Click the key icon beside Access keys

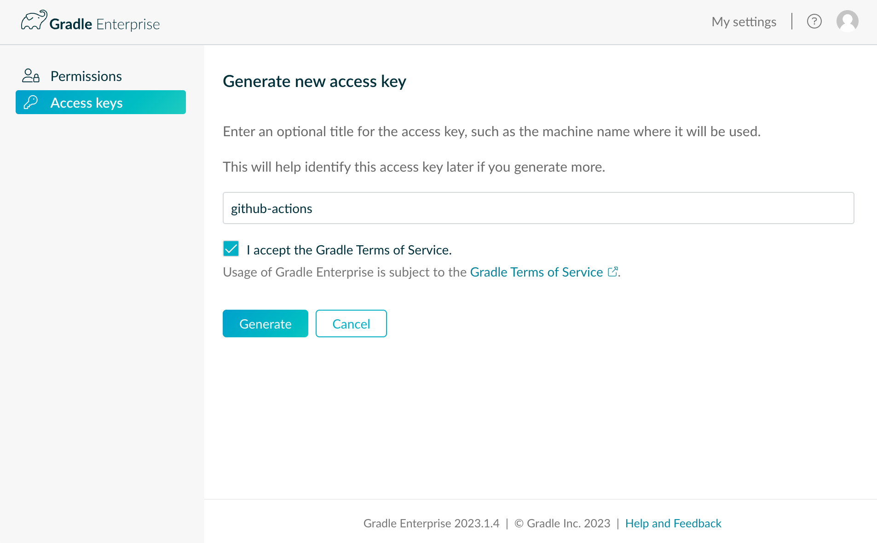31,102
